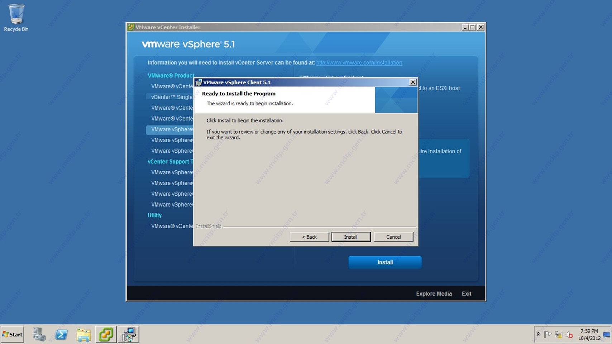The image size is (612, 344).
Task: Open Windows Explorer folder icon in taskbar
Action: click(84, 335)
